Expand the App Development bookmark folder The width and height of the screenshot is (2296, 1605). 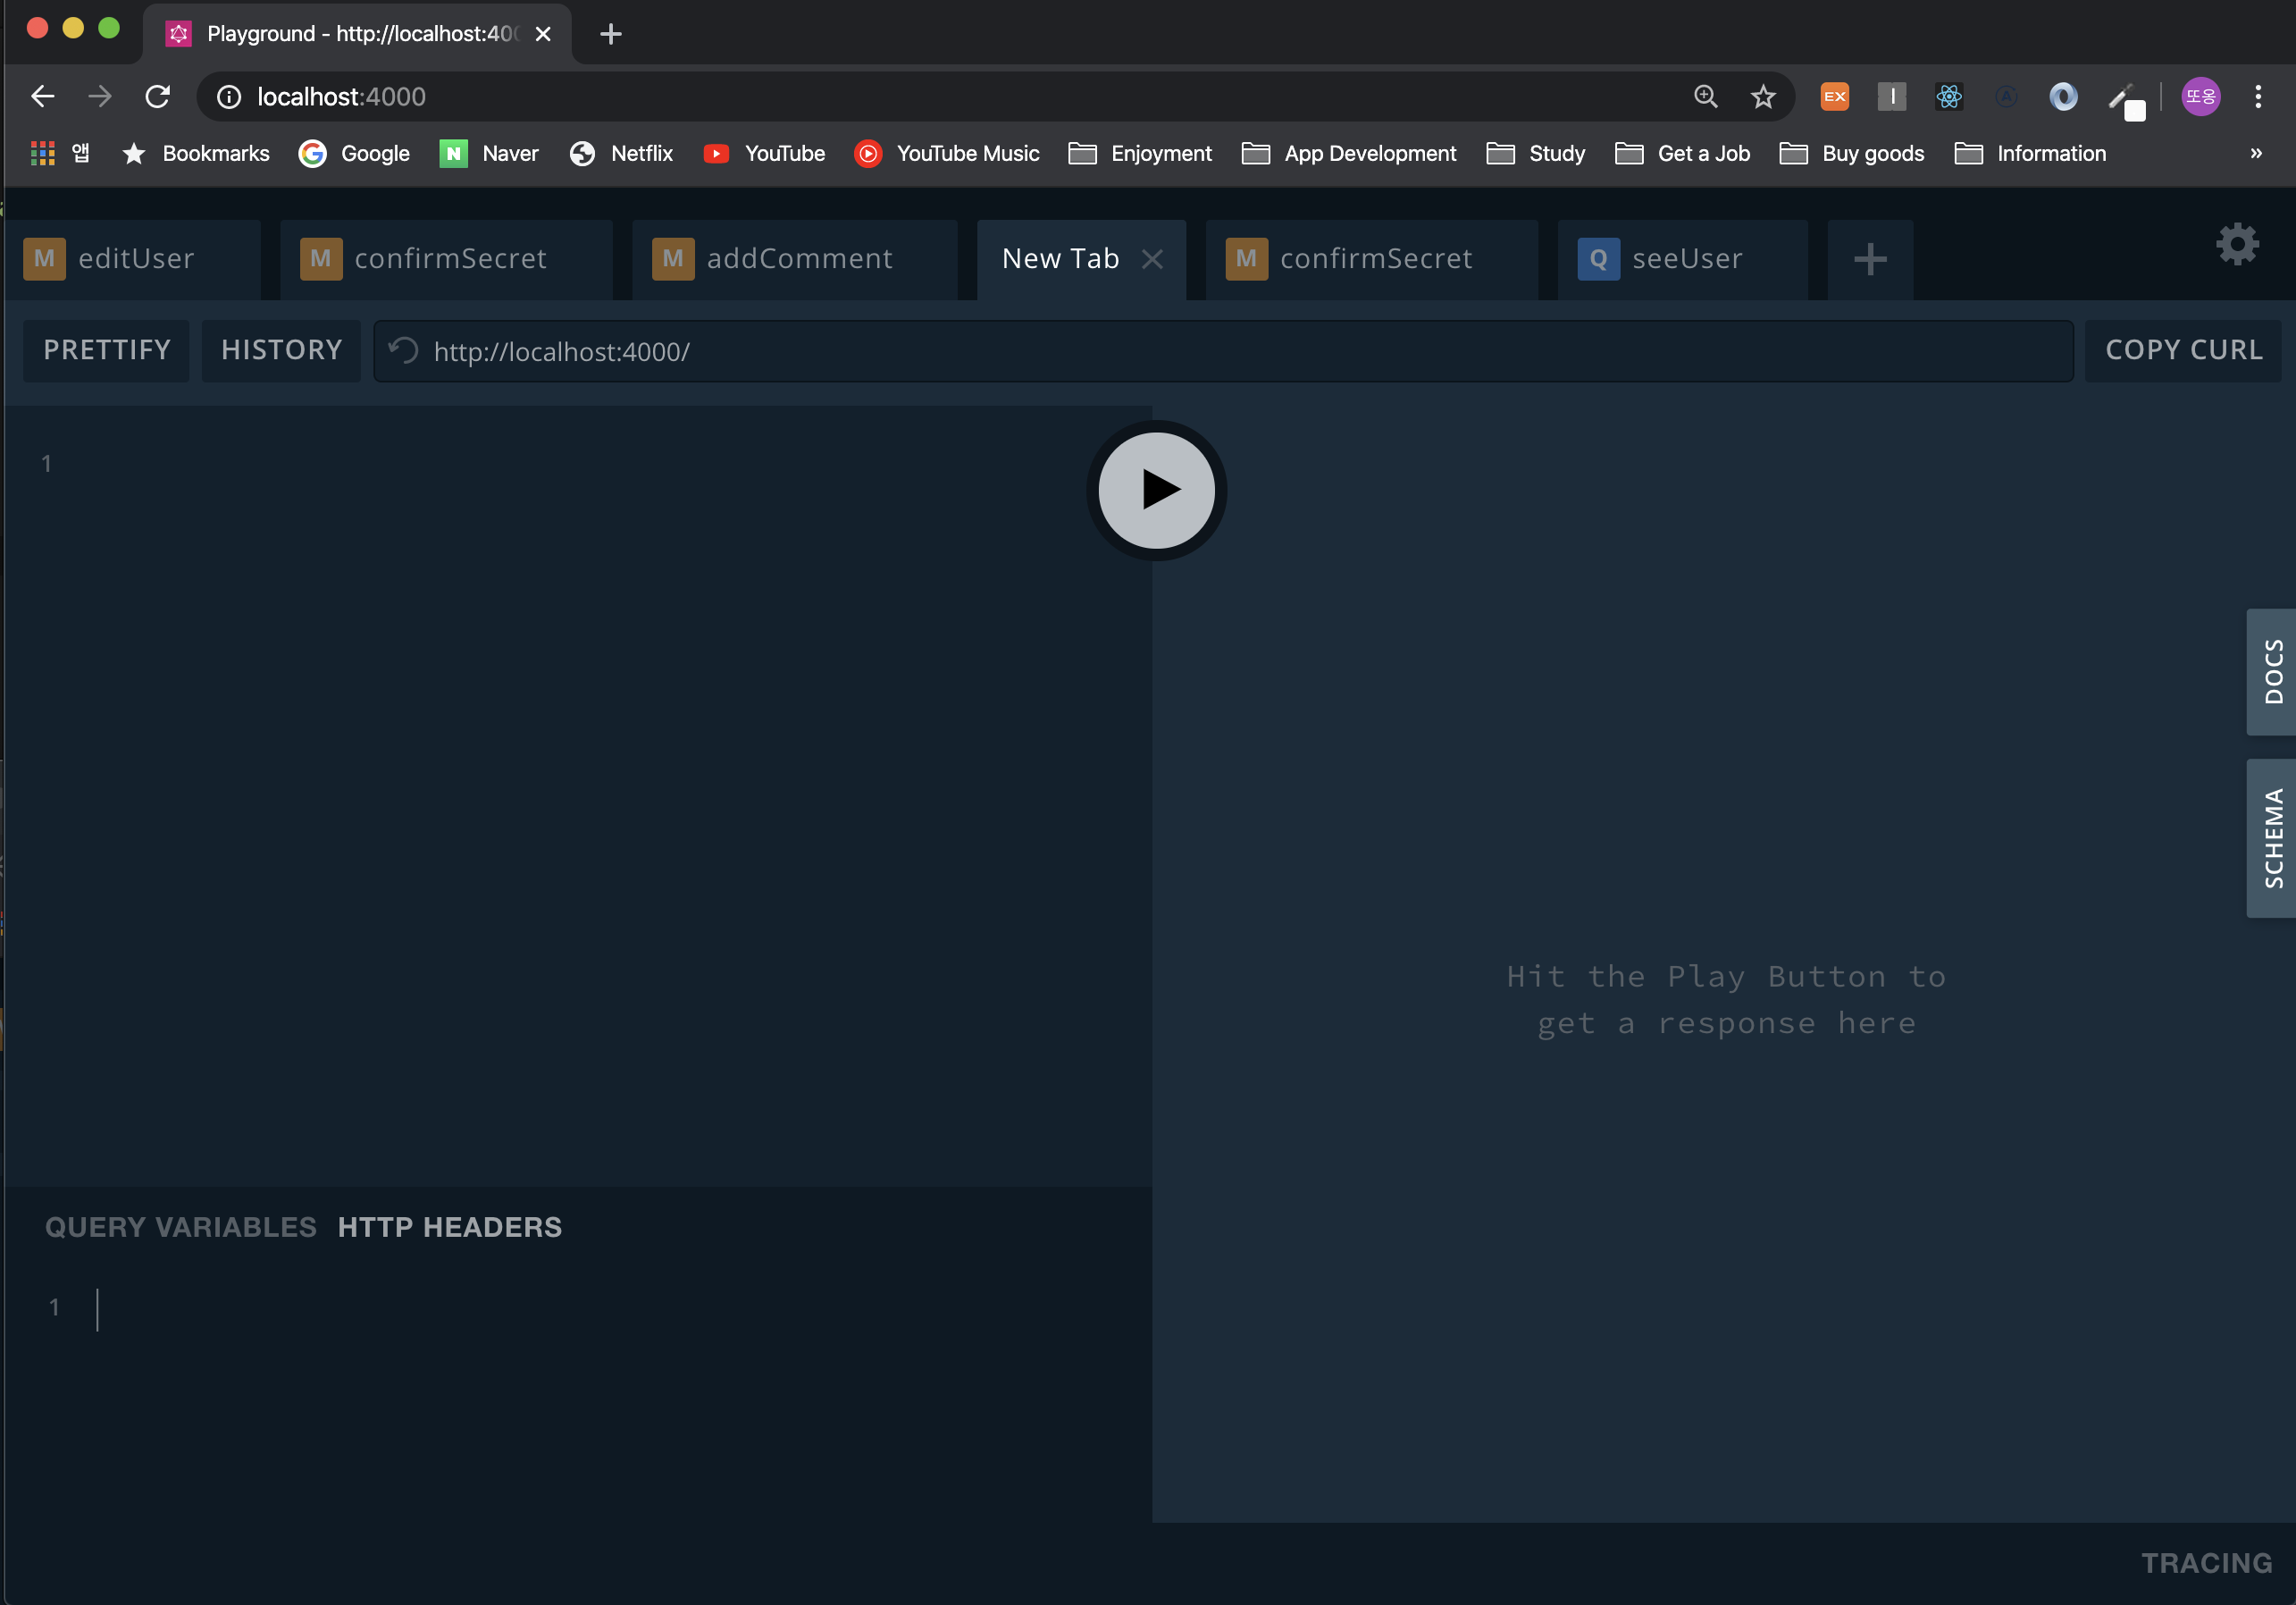click(x=1348, y=153)
